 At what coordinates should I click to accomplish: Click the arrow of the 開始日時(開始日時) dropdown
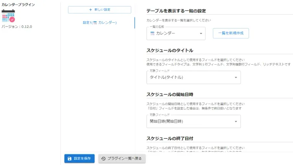pos(236,122)
